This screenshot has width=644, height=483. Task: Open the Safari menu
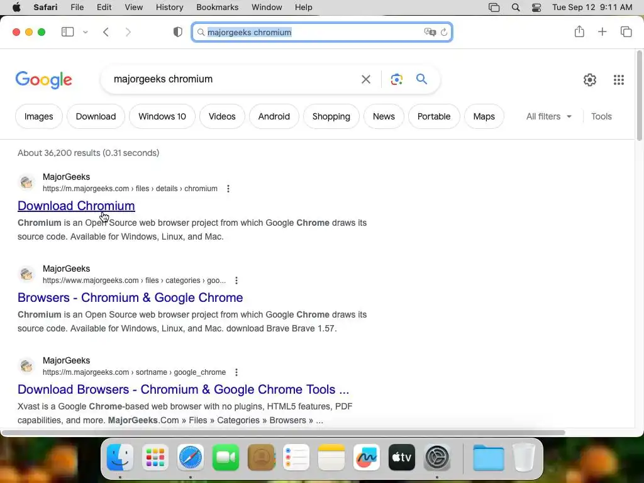click(45, 7)
